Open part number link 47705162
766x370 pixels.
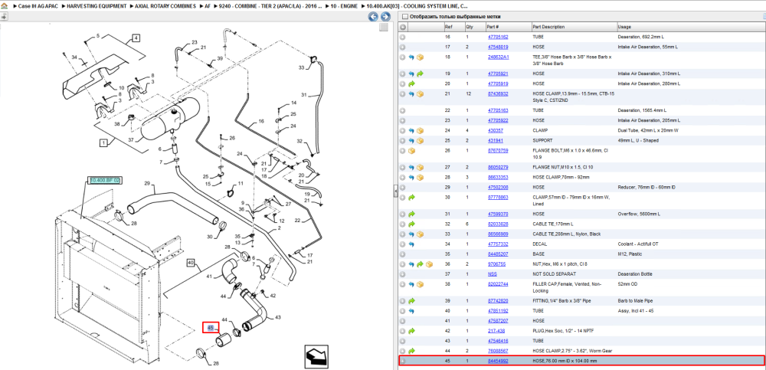pos(498,37)
